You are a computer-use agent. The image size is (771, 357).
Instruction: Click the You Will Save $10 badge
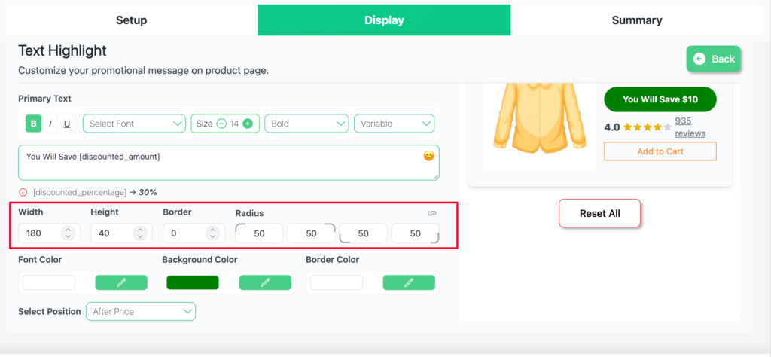[x=660, y=99]
